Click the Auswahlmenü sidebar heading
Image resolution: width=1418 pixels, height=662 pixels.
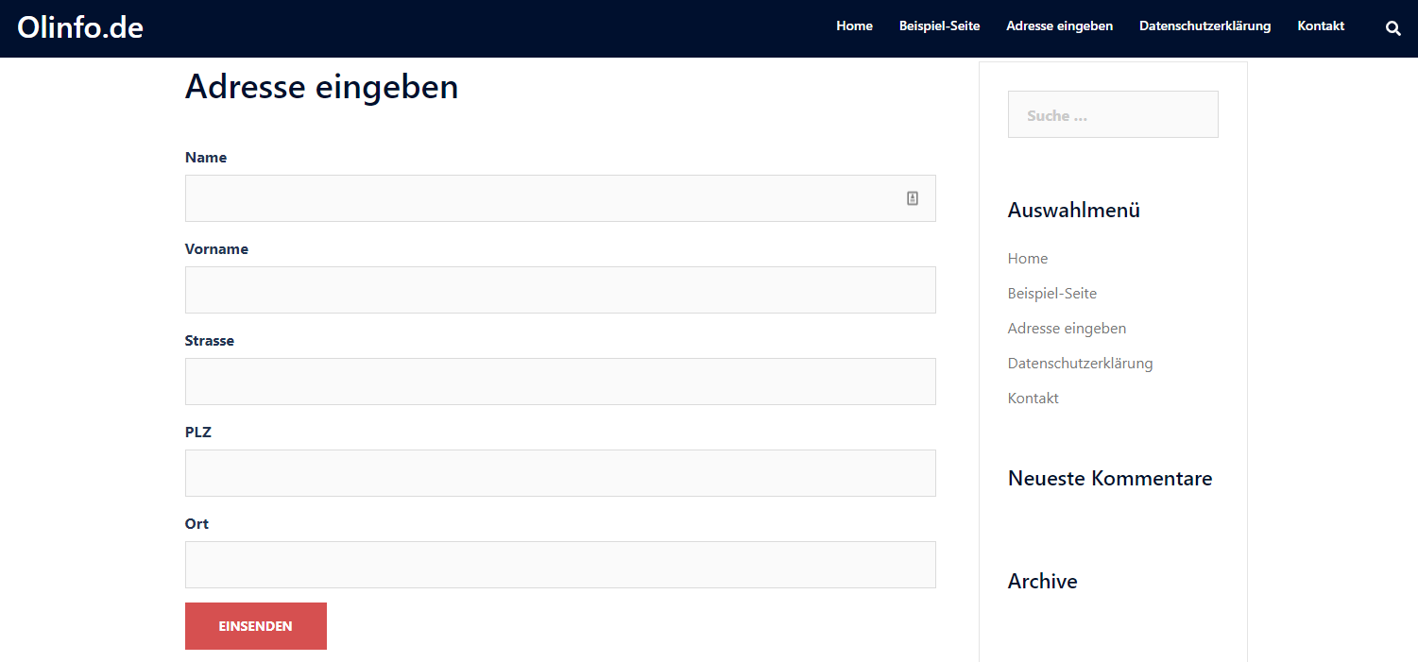click(1074, 210)
